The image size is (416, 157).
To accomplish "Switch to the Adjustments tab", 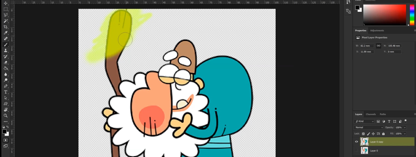I will (x=377, y=30).
